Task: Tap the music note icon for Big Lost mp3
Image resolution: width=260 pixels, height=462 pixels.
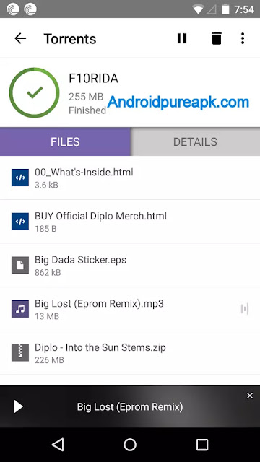Action: click(x=20, y=309)
